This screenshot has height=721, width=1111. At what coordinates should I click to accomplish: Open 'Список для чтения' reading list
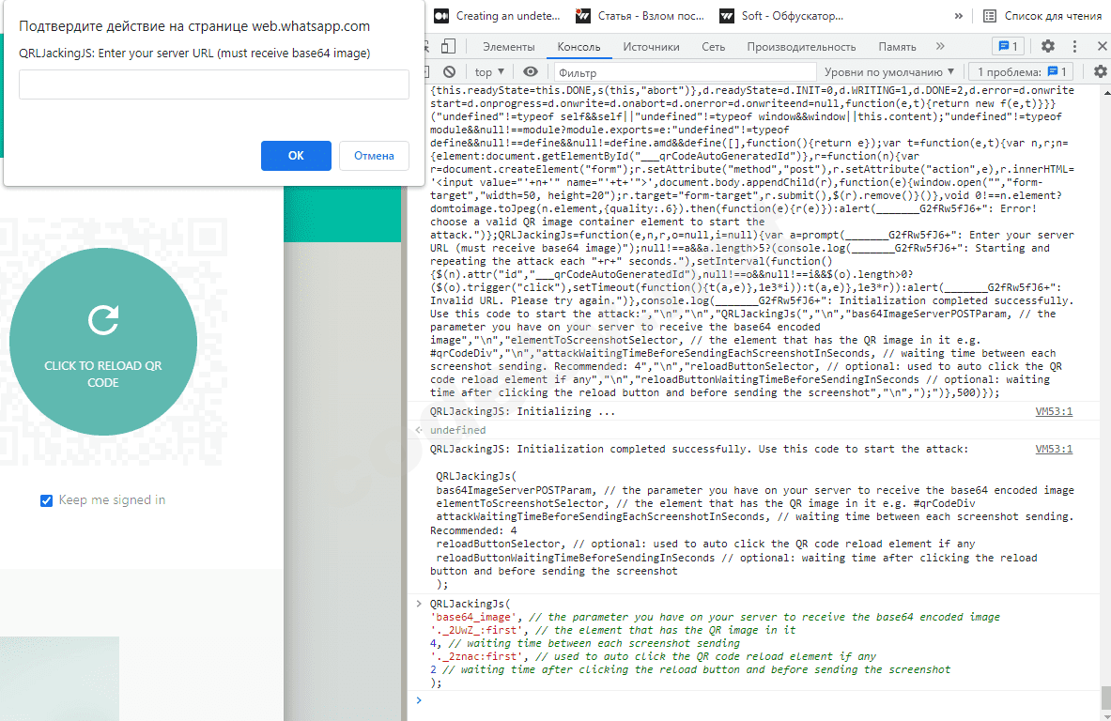(1043, 16)
